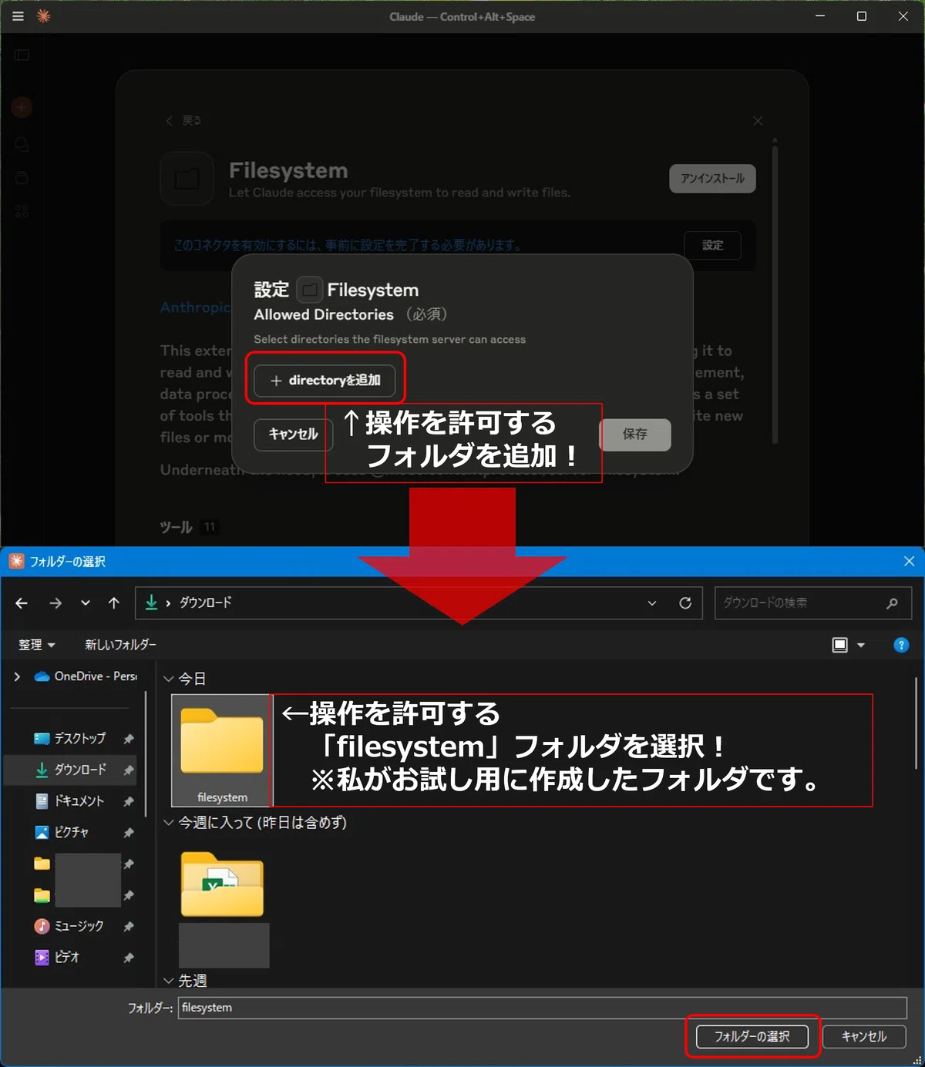Collapse the 先週 group
This screenshot has height=1067, width=925.
169,981
